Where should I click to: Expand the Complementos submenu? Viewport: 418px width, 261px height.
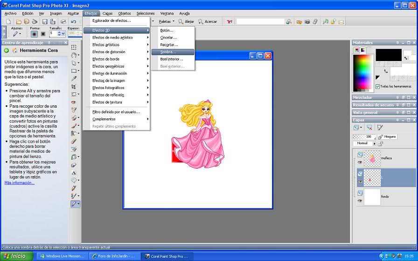click(117, 119)
